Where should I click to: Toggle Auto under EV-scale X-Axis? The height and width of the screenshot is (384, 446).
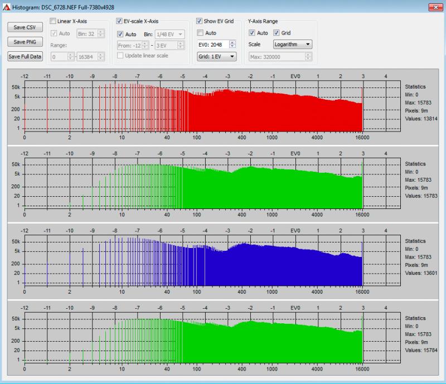(120, 34)
